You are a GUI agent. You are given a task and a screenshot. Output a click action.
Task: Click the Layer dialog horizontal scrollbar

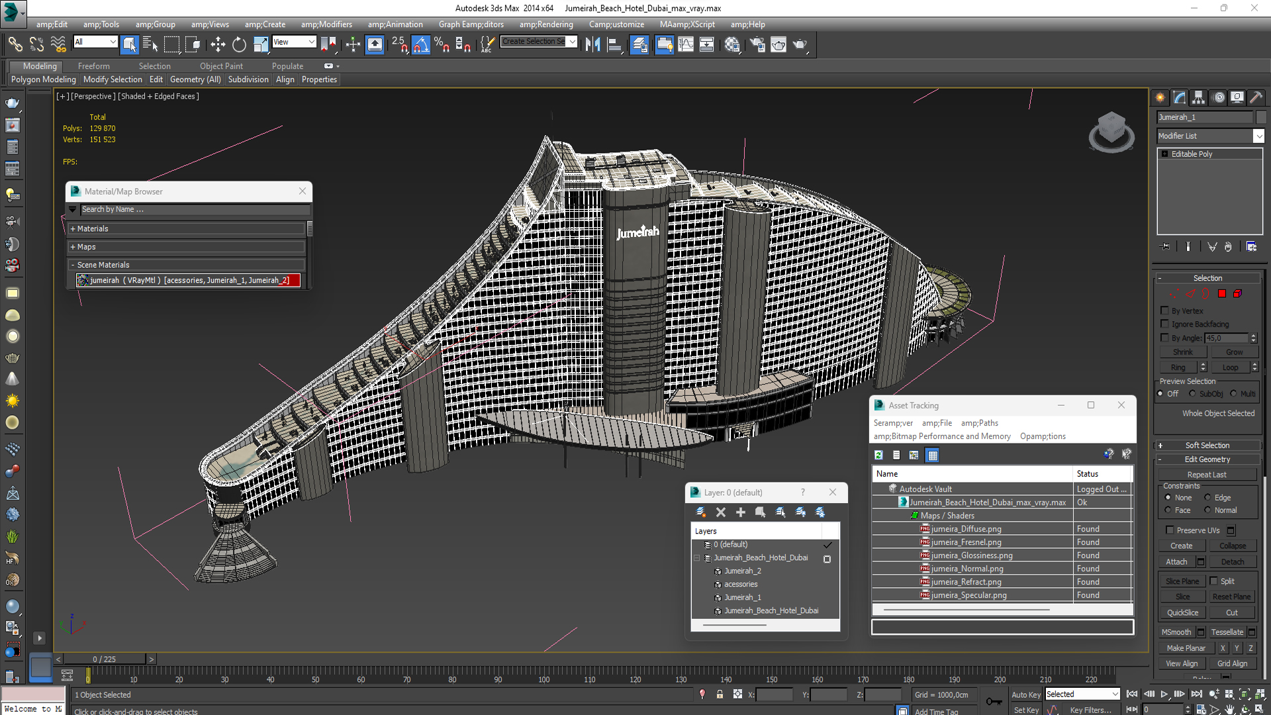pyautogui.click(x=735, y=624)
